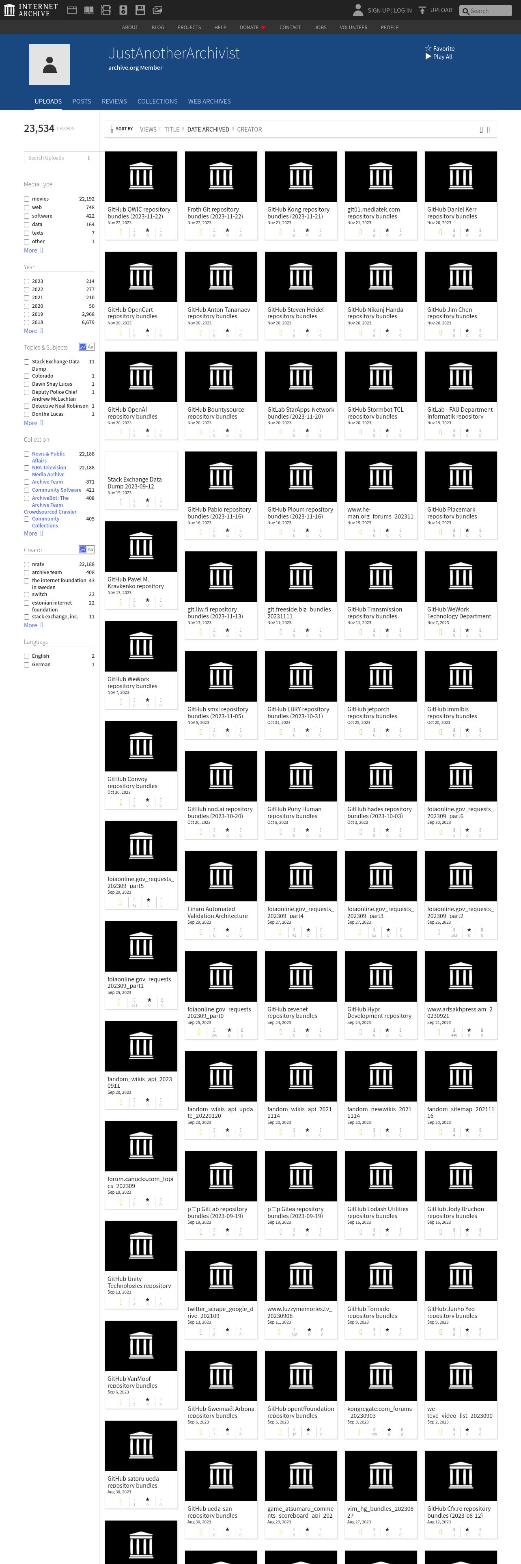Switch to the Collections tab
The width and height of the screenshot is (521, 1564).
pos(157,102)
